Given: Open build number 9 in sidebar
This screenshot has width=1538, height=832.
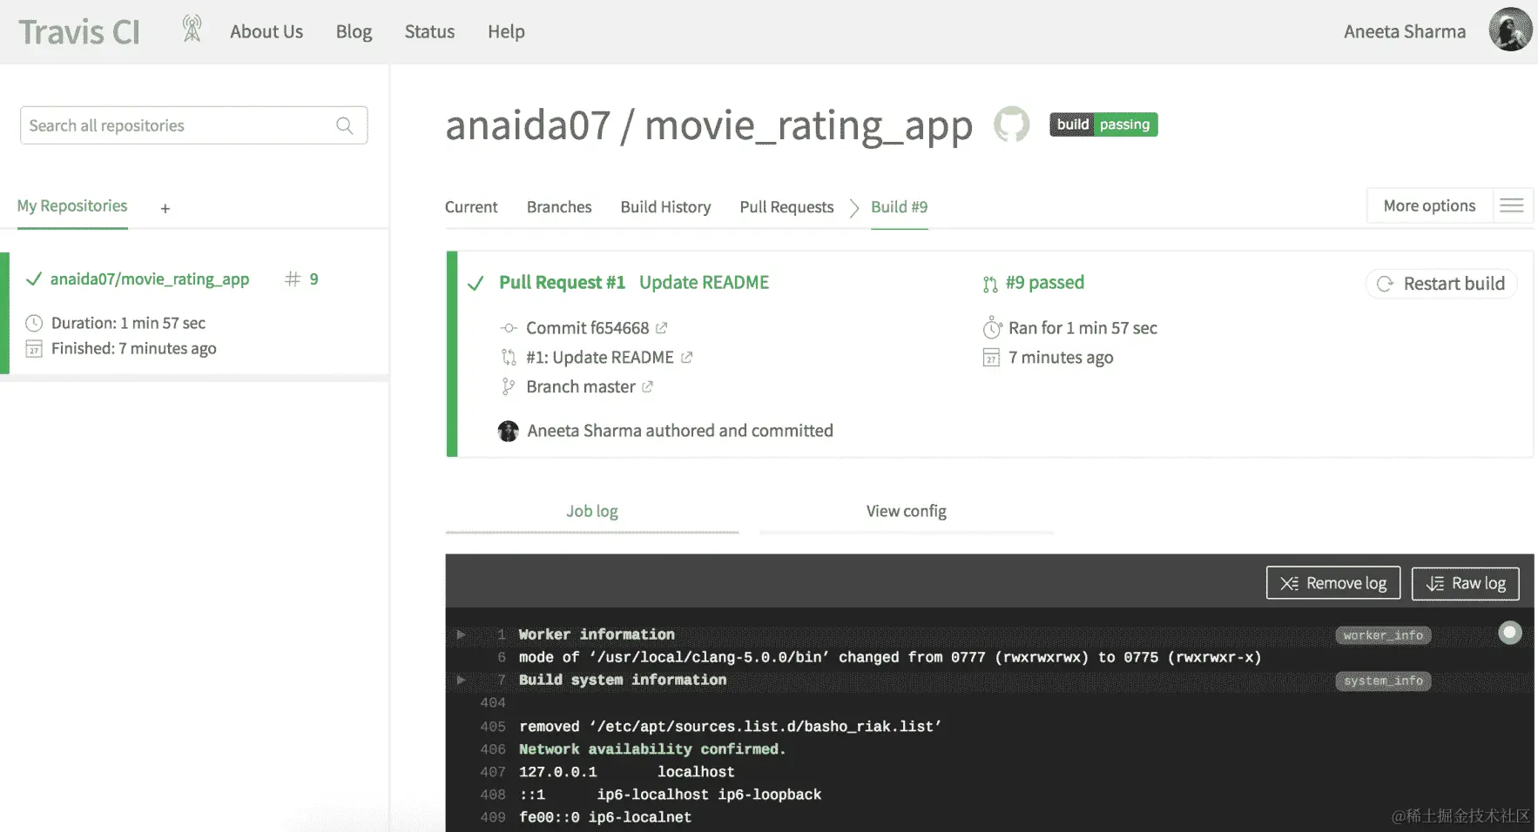Looking at the screenshot, I should (x=314, y=279).
